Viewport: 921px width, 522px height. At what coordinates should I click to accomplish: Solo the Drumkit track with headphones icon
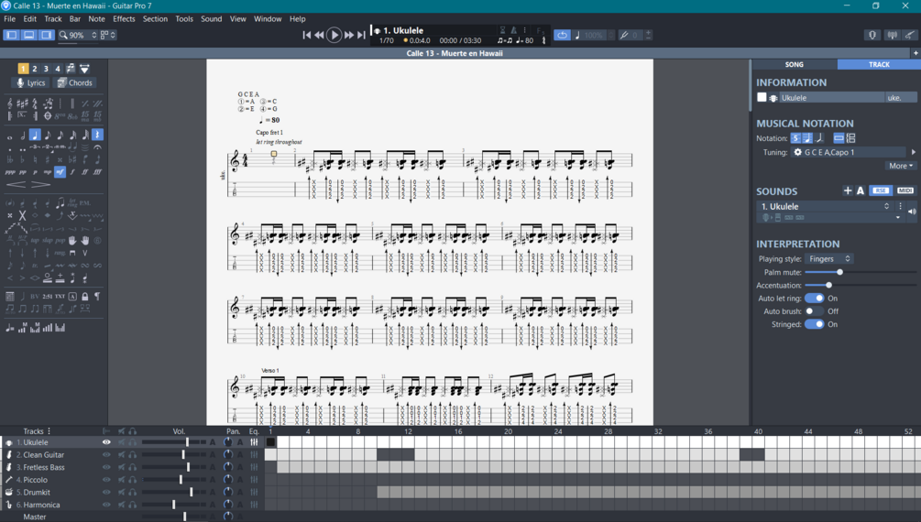click(x=133, y=492)
